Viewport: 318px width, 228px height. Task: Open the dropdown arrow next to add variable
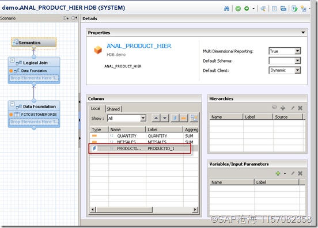tap(285, 173)
